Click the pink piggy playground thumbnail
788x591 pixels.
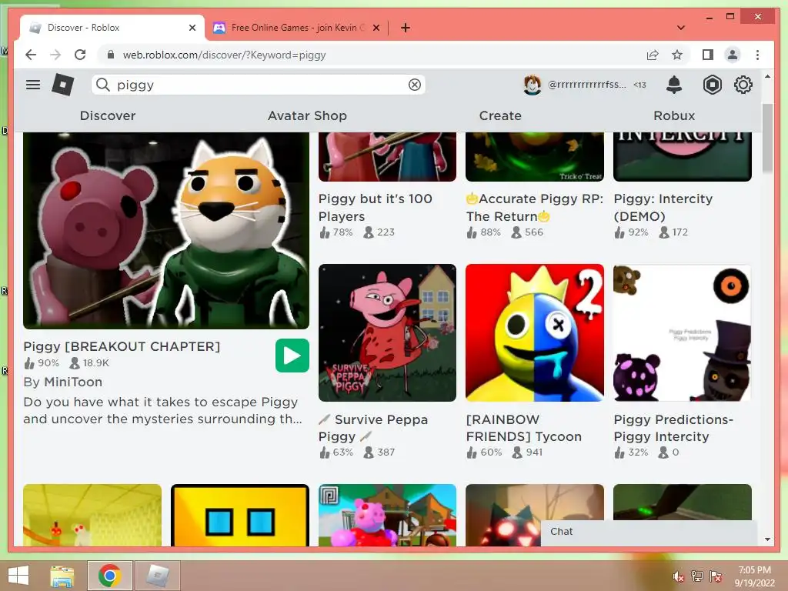tap(387, 515)
